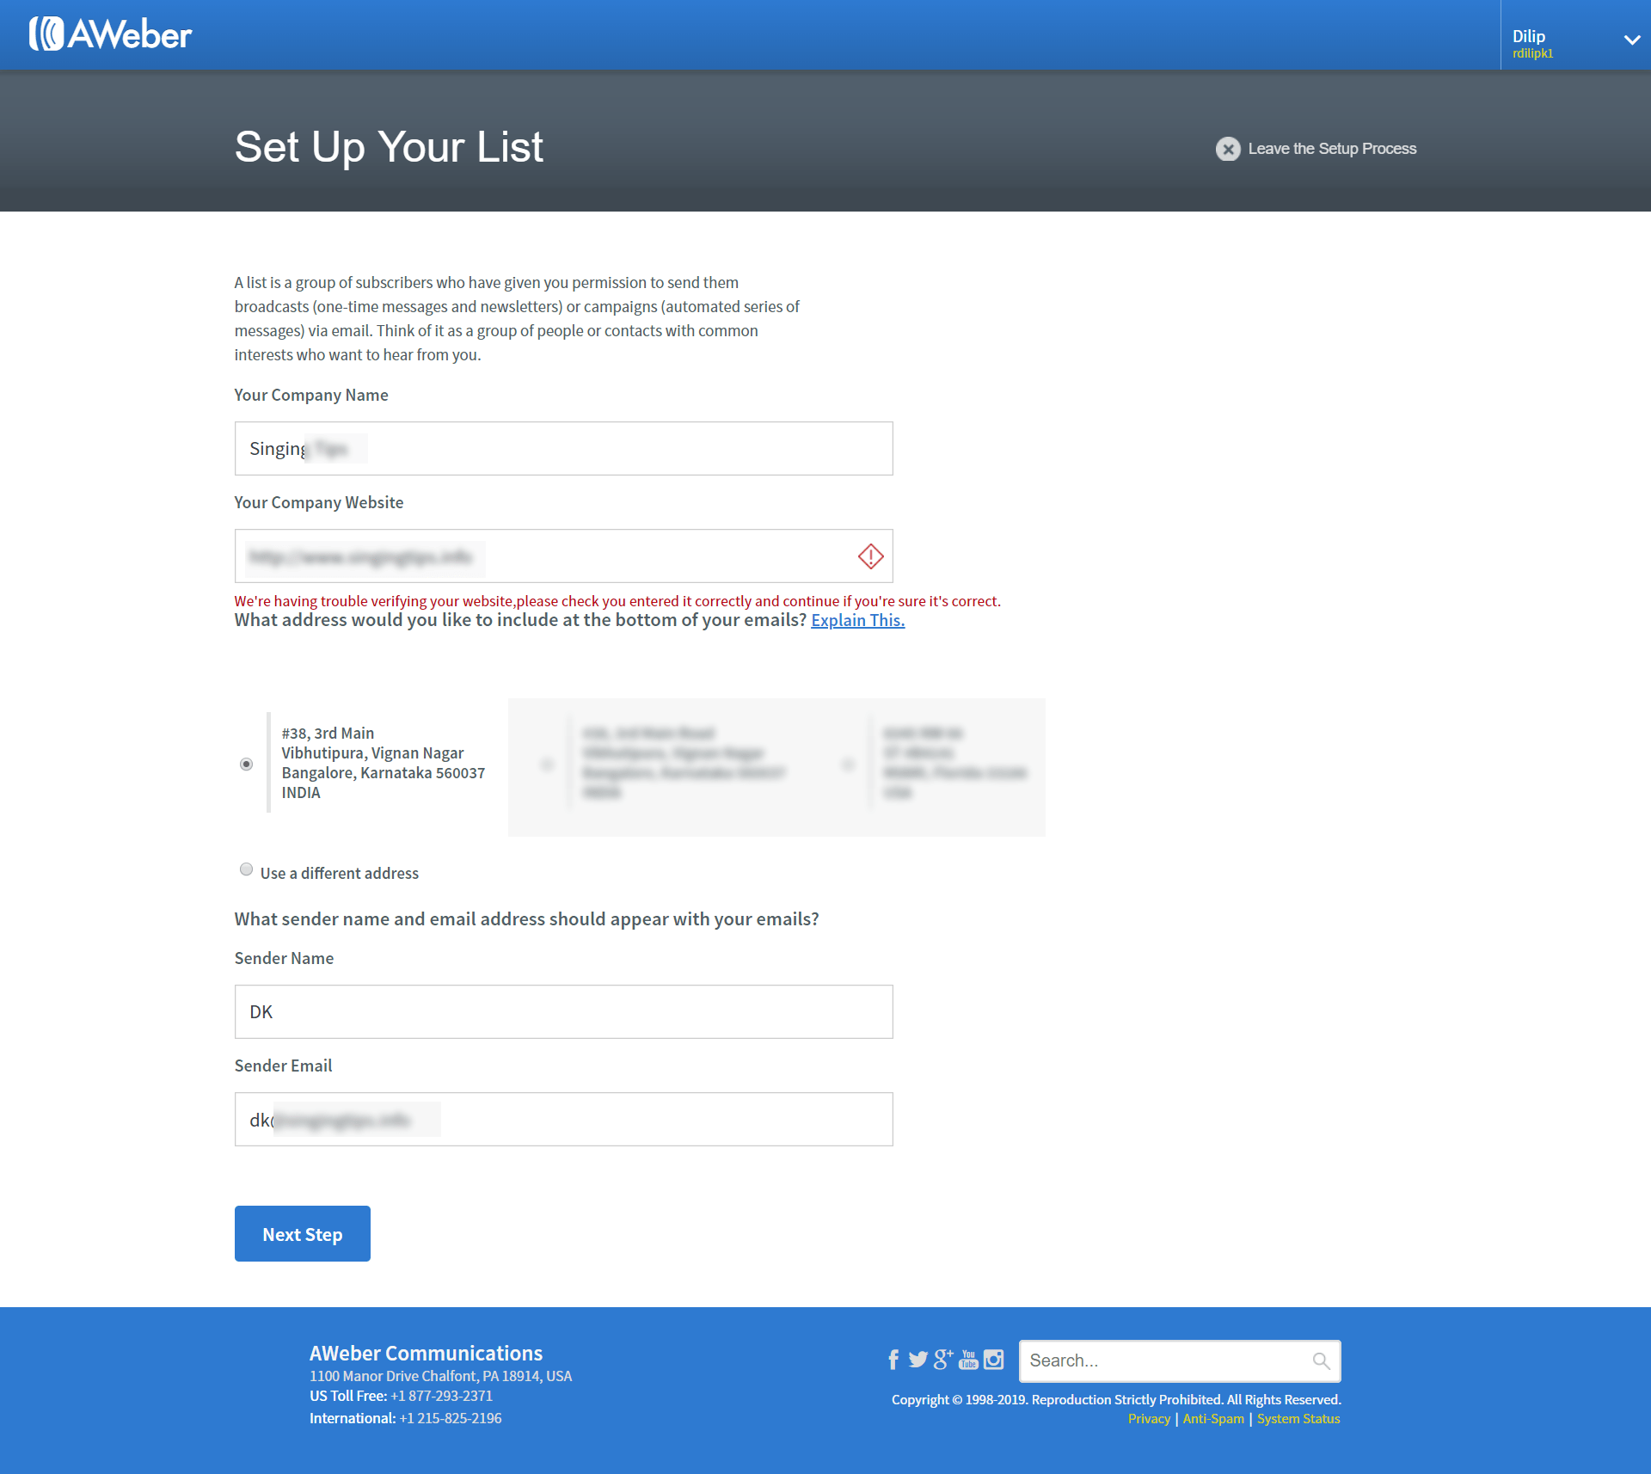Click the Use a different address label

coord(339,873)
